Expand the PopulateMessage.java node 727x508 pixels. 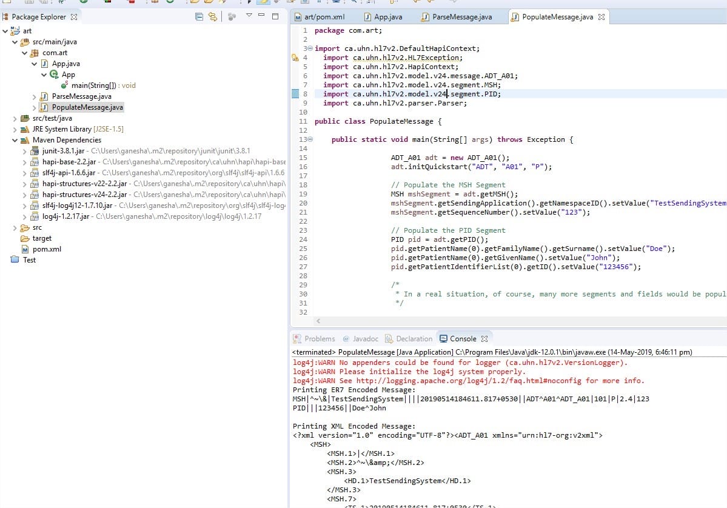[35, 107]
